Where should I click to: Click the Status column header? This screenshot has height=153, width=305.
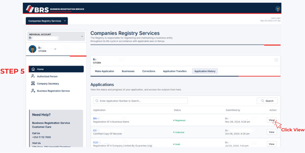coord(177,110)
